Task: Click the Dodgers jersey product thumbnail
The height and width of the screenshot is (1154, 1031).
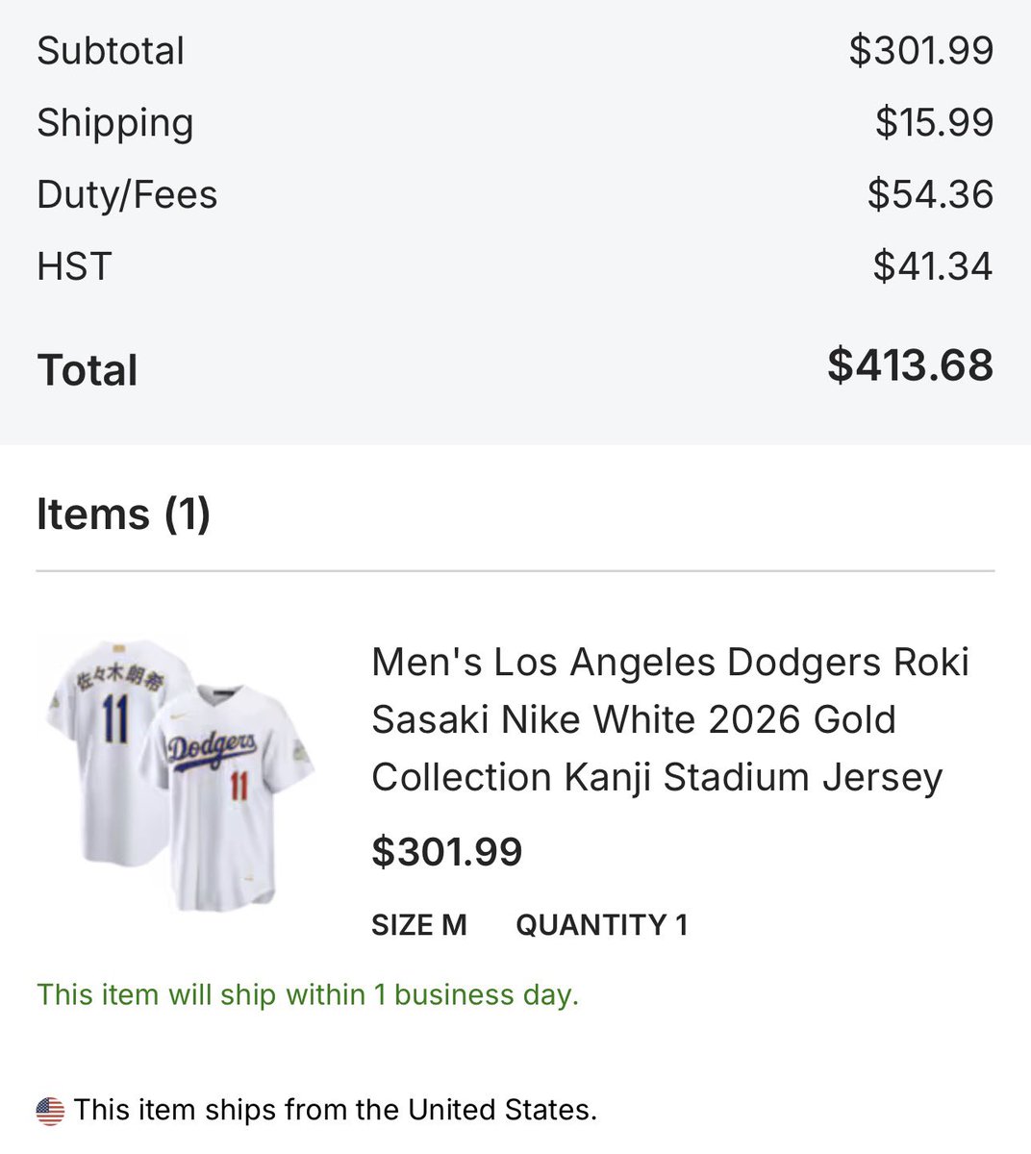Action: [180, 774]
